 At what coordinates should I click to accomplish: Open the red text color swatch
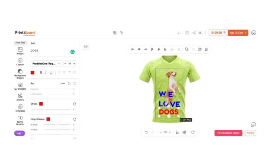[32, 73]
